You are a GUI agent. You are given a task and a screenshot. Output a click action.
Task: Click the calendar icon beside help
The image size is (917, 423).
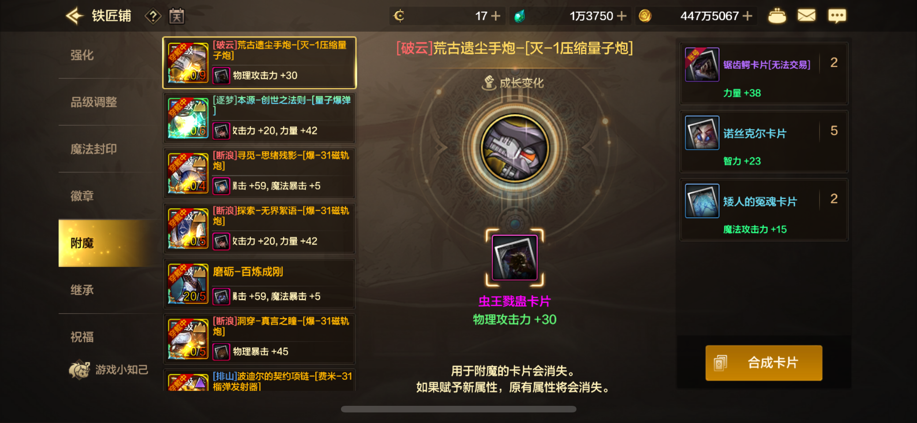tap(176, 17)
